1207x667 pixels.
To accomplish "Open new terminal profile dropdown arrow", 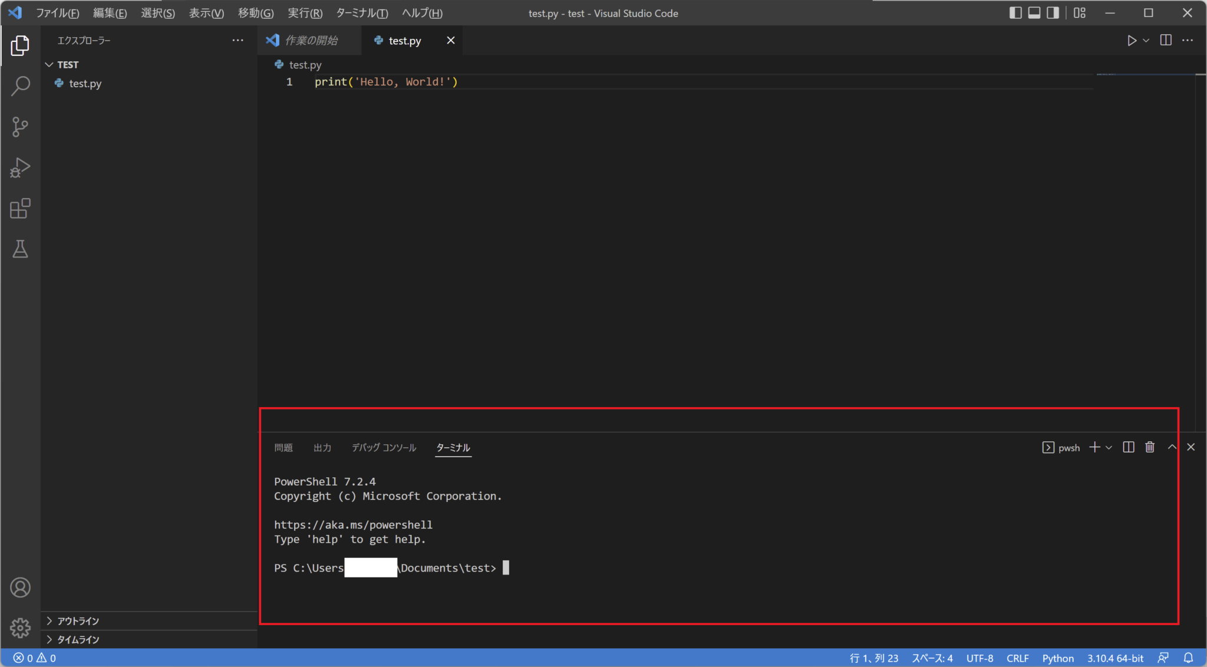I will (1109, 448).
